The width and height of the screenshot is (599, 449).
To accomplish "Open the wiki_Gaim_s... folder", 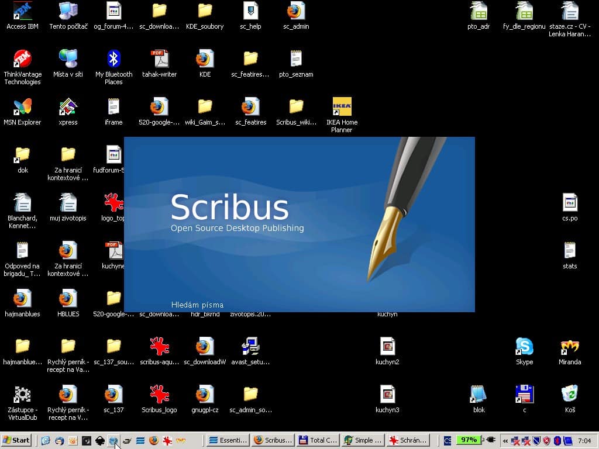I will tap(205, 111).
